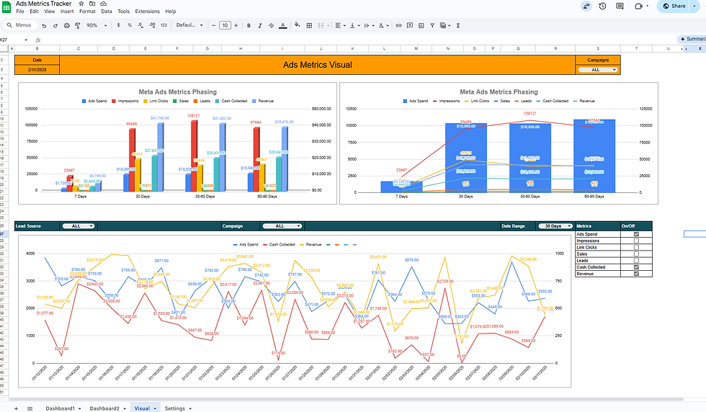Open the Lead Source ALL dropdown
706x412 pixels.
(79, 226)
